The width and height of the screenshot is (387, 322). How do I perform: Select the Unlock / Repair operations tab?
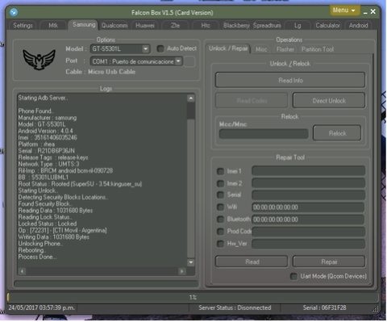coord(228,48)
